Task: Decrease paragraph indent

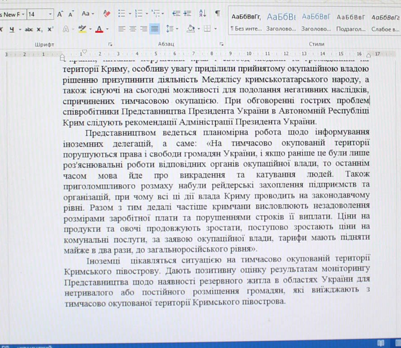Action: click(x=176, y=14)
